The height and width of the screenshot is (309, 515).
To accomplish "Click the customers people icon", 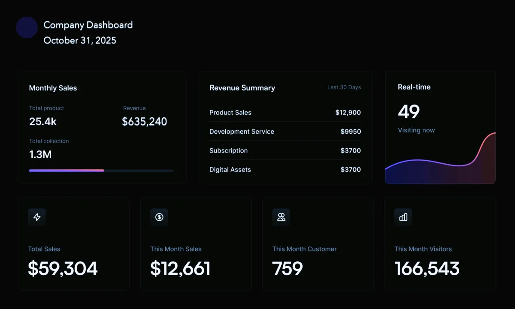I will tap(281, 217).
